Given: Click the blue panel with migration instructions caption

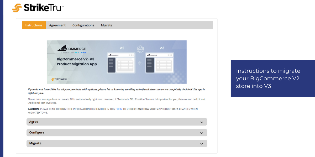Looking at the screenshot, I should 272,78.
